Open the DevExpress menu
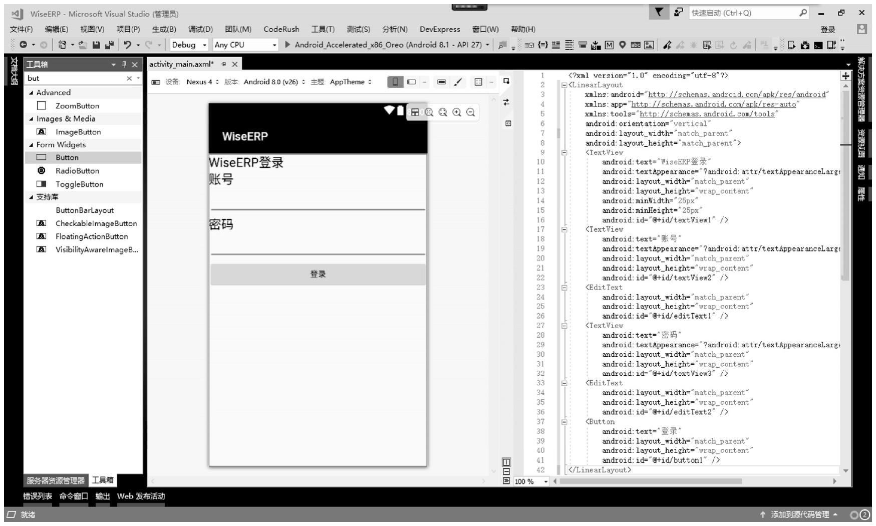 pos(440,29)
